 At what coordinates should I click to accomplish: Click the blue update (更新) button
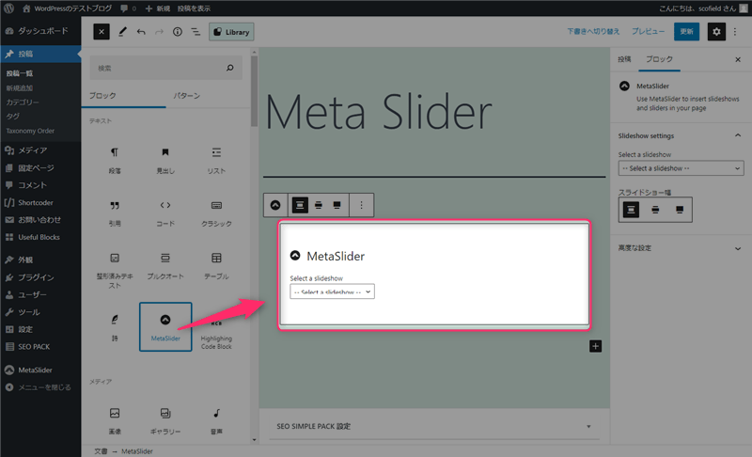click(686, 31)
